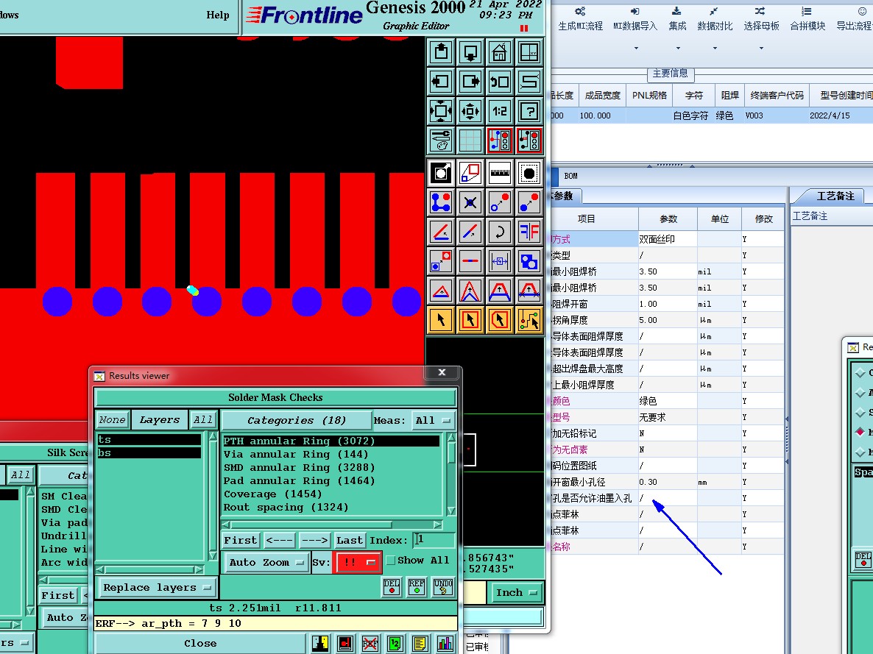Click the pan right view icon
This screenshot has height=654, width=873.
click(470, 82)
